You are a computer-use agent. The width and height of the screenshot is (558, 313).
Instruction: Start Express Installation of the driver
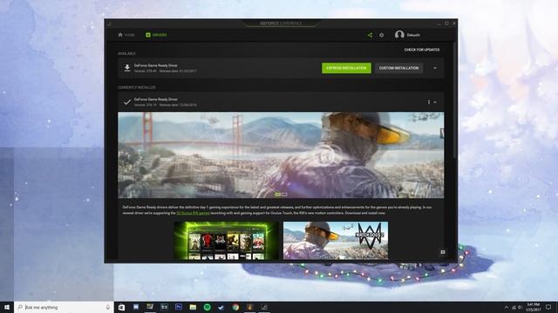click(x=346, y=68)
